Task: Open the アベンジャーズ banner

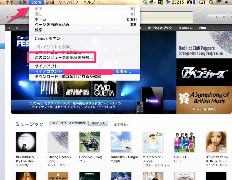Action: pos(204,72)
